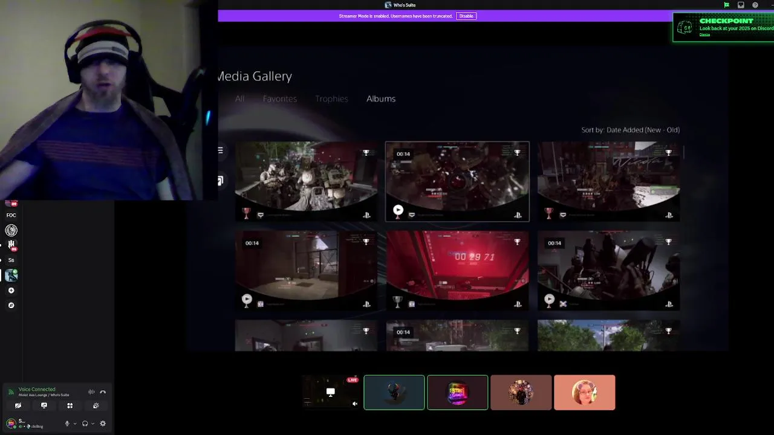
Task: Open the Help question mark icon
Action: tap(755, 5)
